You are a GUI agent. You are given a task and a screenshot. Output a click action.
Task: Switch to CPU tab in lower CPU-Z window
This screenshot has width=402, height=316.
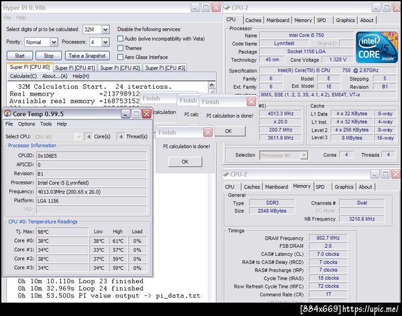pos(229,187)
